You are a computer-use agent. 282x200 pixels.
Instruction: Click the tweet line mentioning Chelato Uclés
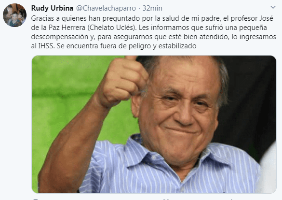149,28
